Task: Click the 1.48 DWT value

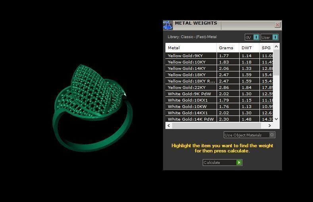Action: click(246, 119)
